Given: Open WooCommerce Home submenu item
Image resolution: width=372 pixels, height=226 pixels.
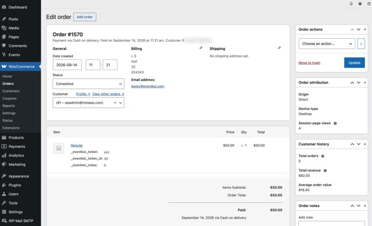Looking at the screenshot, I should coord(7,76).
